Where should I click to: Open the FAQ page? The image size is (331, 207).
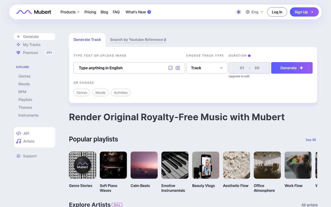(116, 12)
